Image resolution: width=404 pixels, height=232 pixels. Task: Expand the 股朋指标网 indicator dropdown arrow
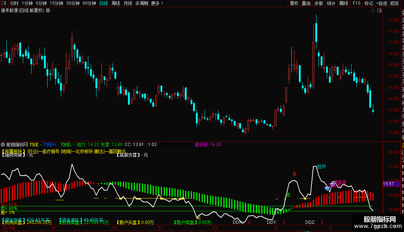3,145
